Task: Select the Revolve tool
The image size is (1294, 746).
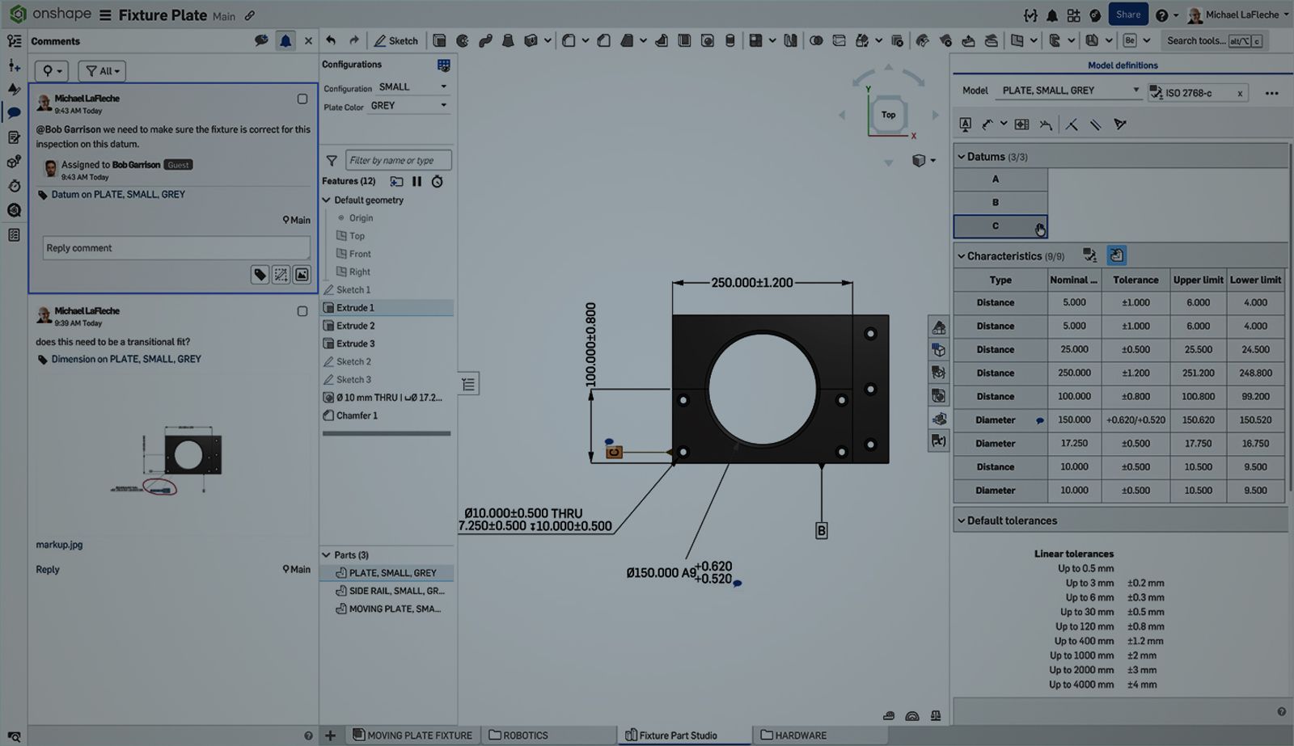Action: [462, 40]
